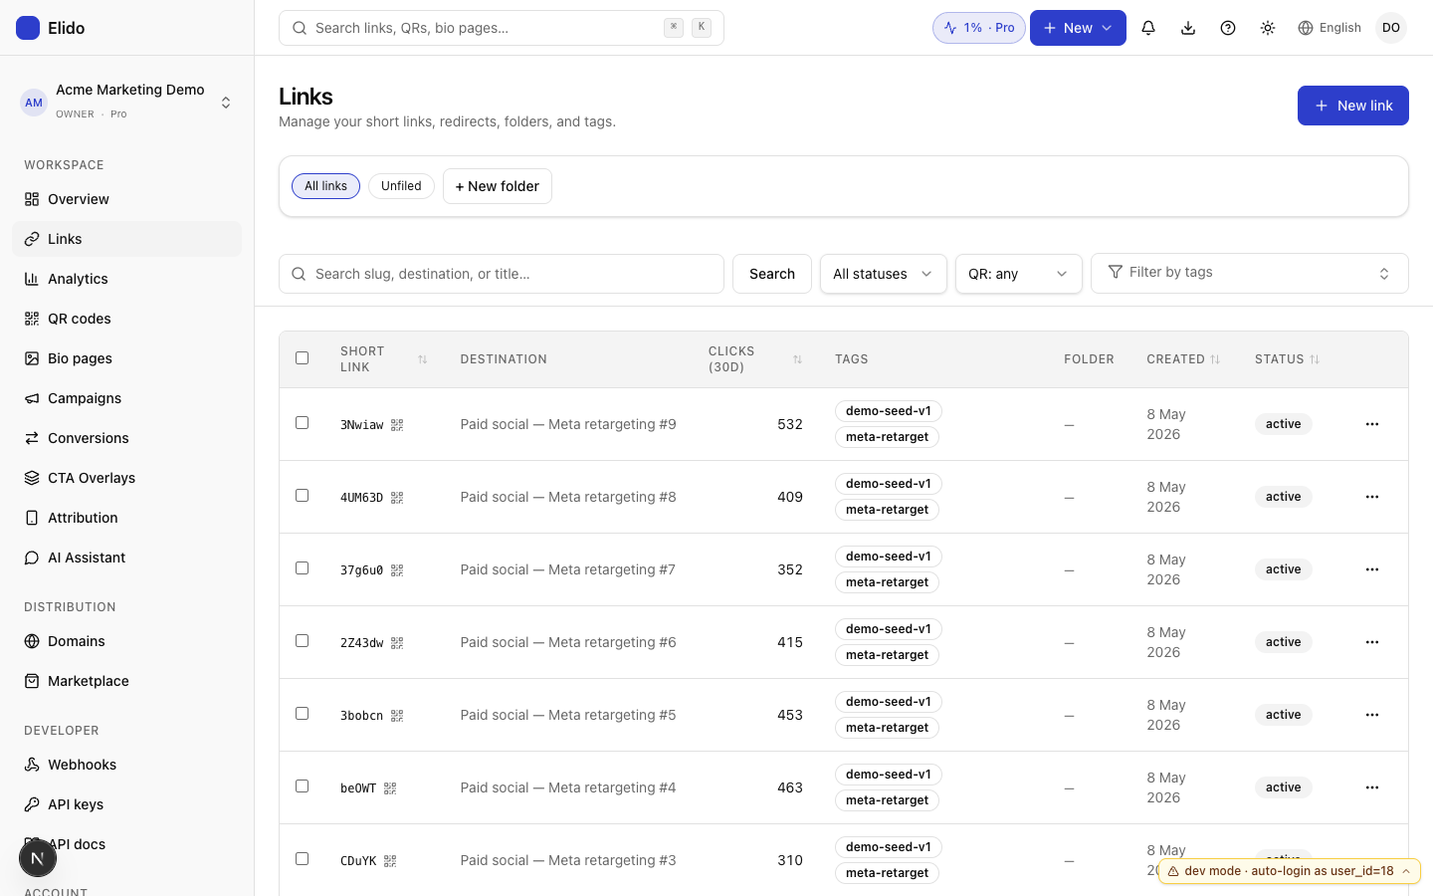
Task: Expand the Acme Marketing Demo workspace switcher
Action: coord(126,102)
